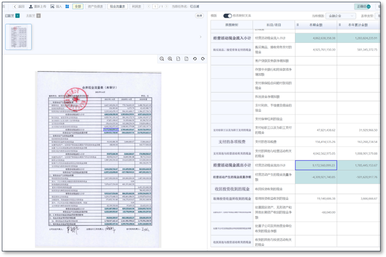Rotate the document image clockwise
The height and width of the screenshot is (257, 386).
pyautogui.click(x=203, y=59)
